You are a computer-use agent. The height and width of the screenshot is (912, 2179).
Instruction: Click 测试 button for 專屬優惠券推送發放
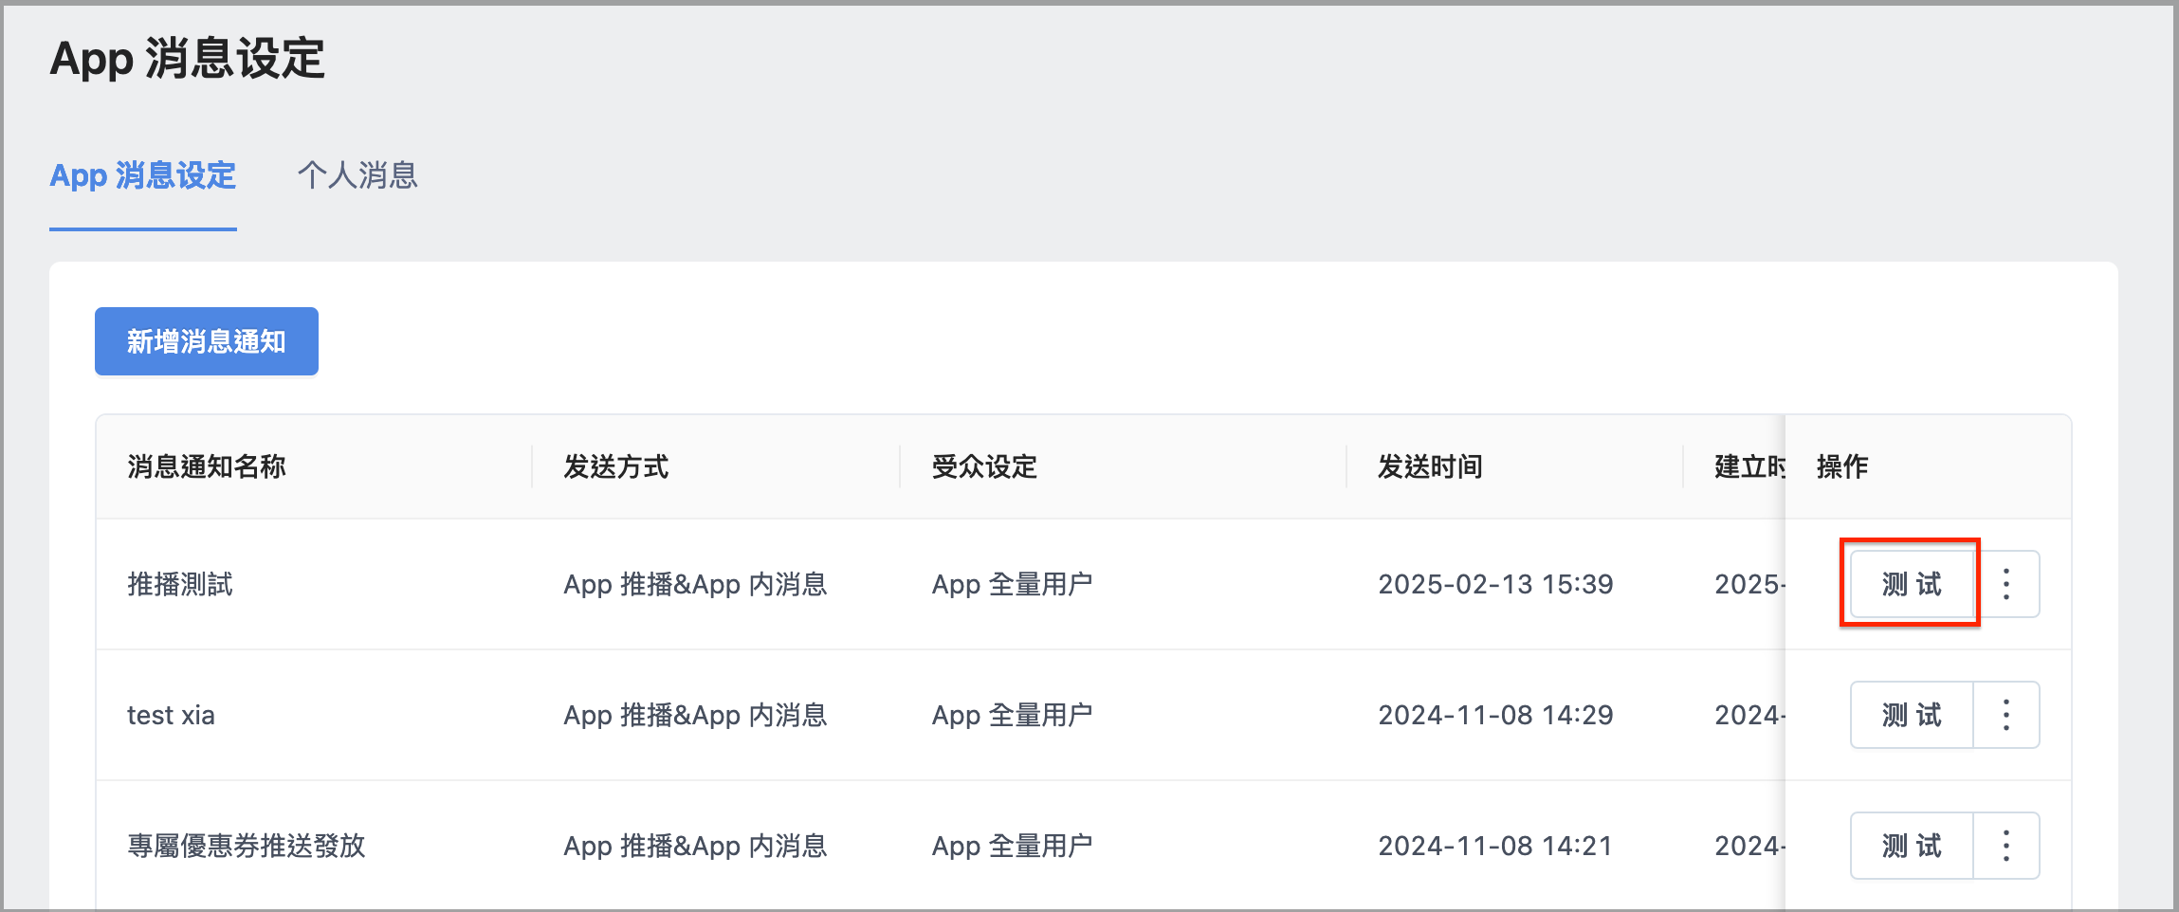tap(1912, 846)
